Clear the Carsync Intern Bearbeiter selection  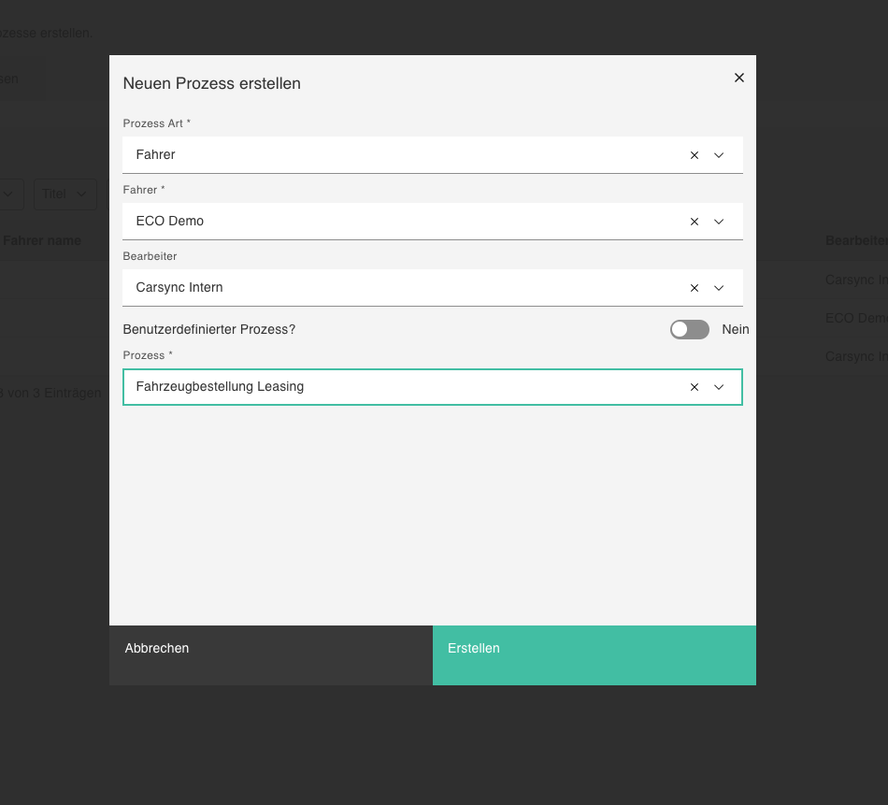tap(695, 288)
